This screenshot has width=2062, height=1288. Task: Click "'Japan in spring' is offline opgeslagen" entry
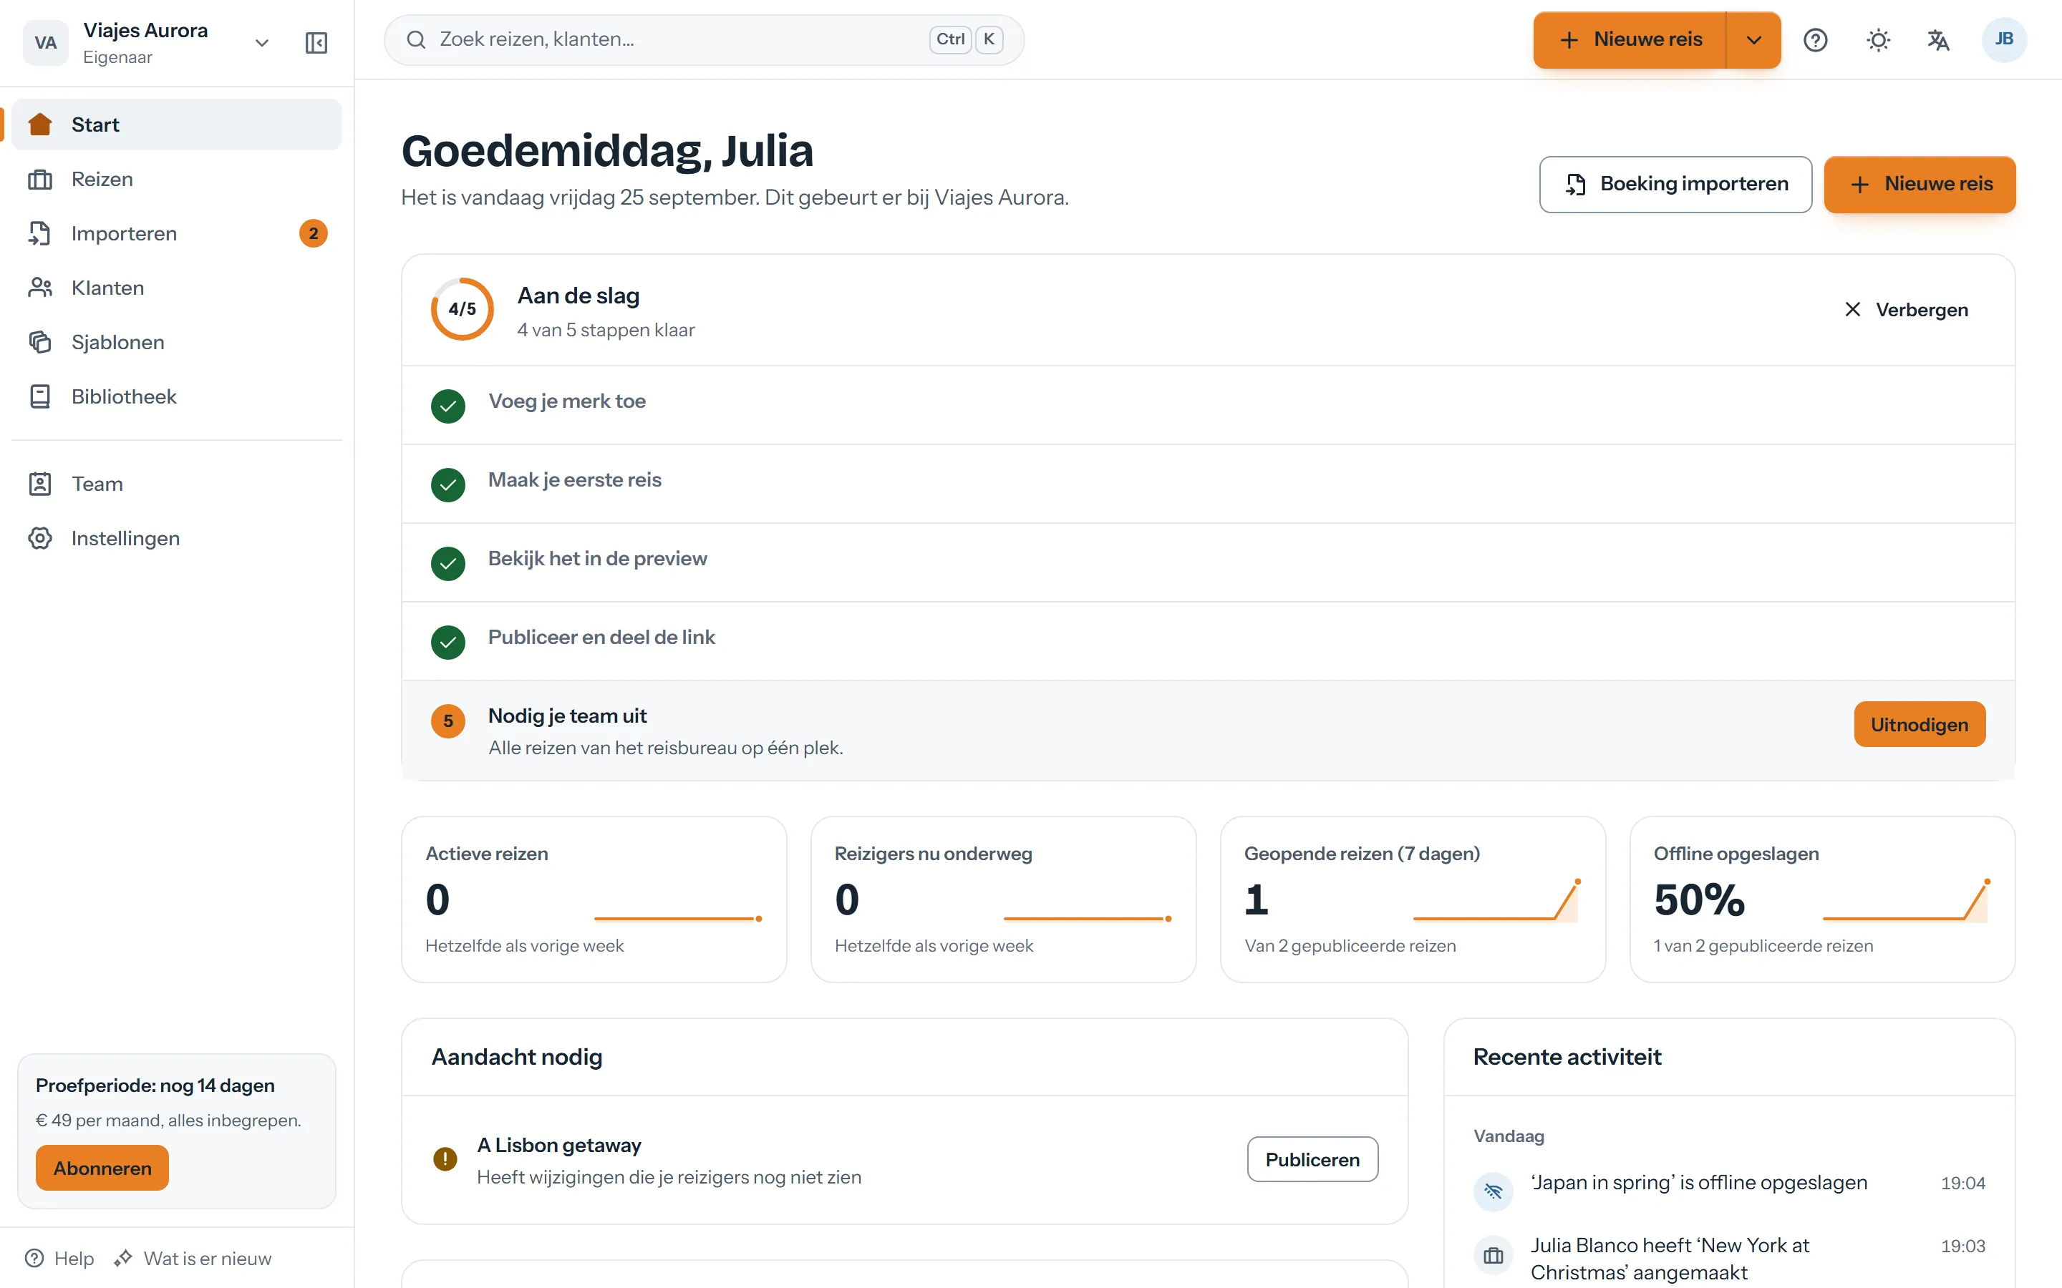click(x=1699, y=1182)
